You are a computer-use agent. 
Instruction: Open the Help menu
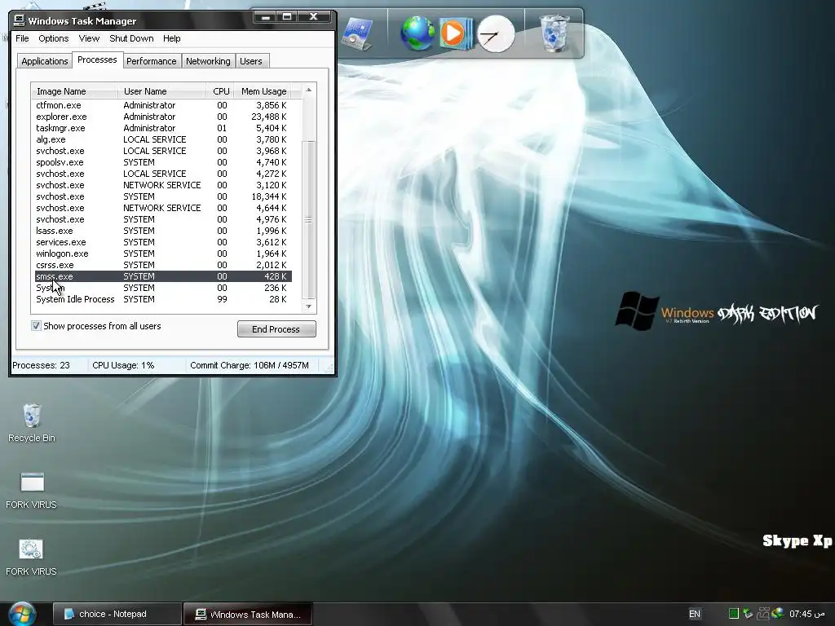pyautogui.click(x=171, y=38)
